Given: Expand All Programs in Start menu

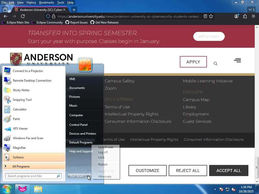Looking at the screenshot, I should tap(34, 166).
